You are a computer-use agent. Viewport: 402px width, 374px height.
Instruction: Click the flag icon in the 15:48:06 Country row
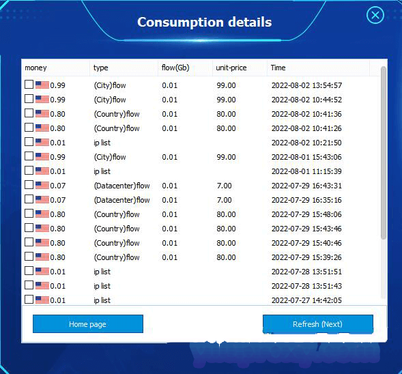42,214
